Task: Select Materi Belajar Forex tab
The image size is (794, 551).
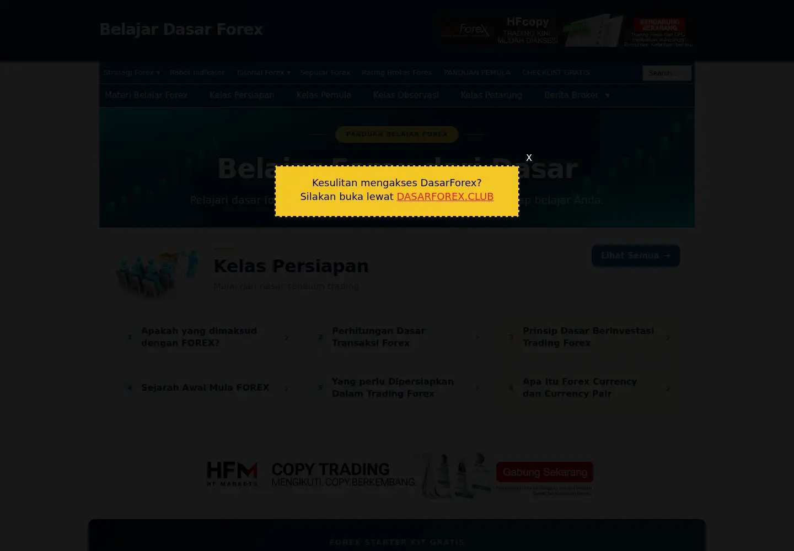Action: 146,95
